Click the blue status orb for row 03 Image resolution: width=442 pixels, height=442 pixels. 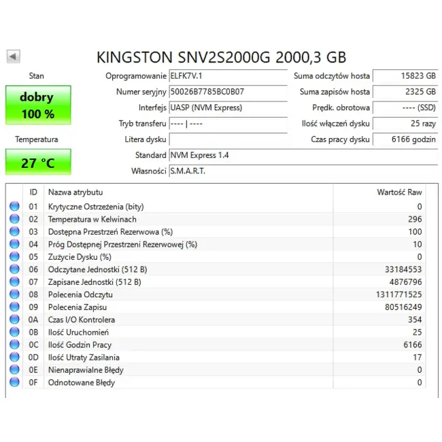14,231
